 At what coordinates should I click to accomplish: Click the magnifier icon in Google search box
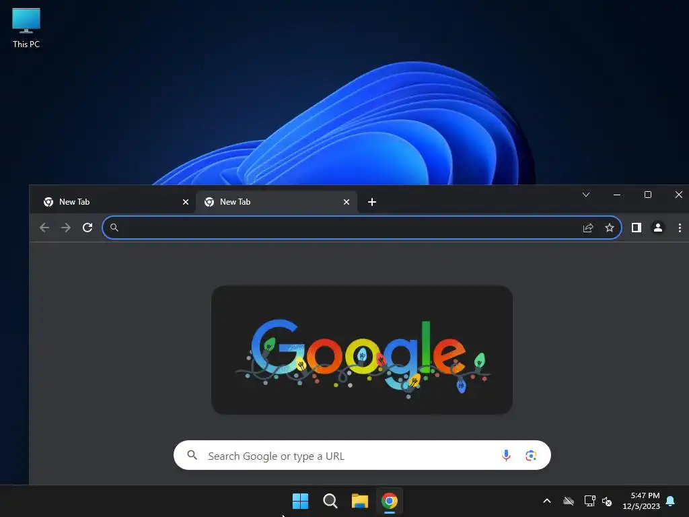pos(192,455)
